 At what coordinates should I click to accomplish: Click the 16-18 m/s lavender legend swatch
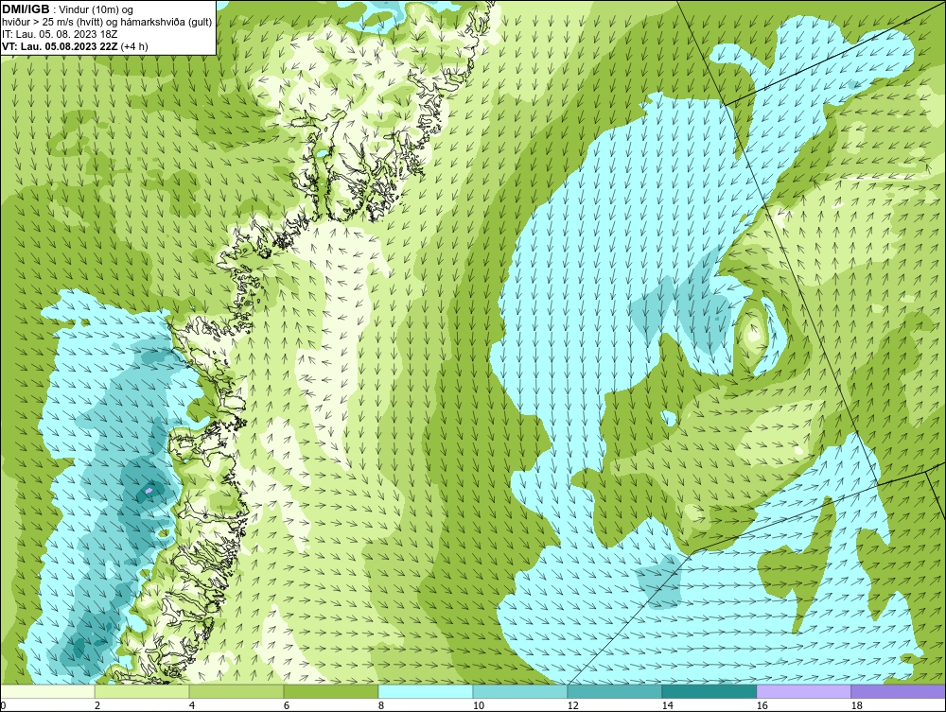tap(803, 691)
